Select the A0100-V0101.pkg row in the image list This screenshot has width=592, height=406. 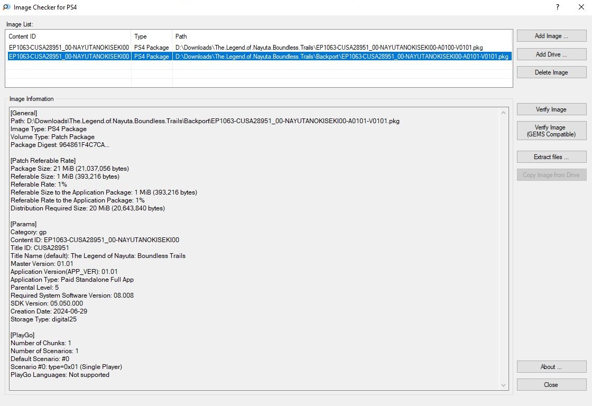point(258,48)
